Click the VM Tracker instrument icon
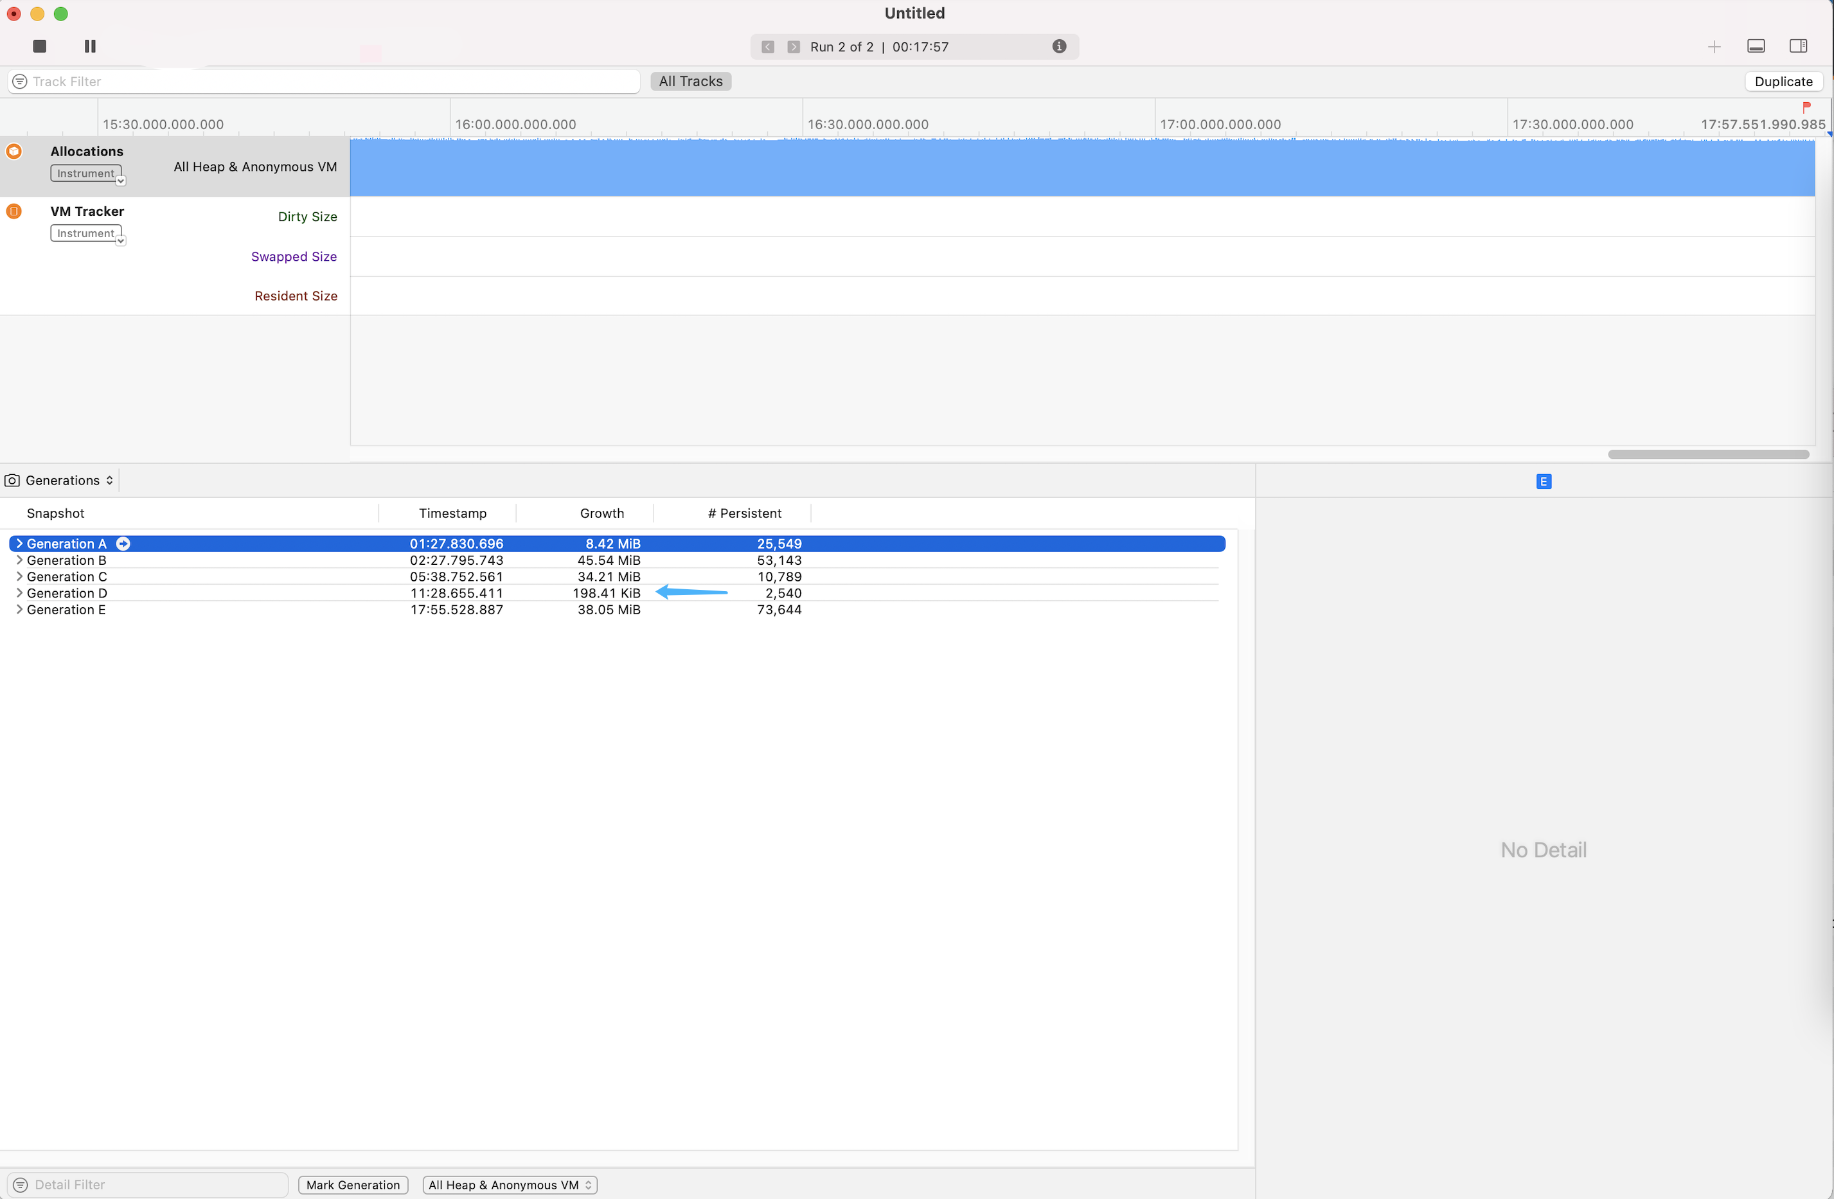Viewport: 1834px width, 1199px height. click(14, 211)
